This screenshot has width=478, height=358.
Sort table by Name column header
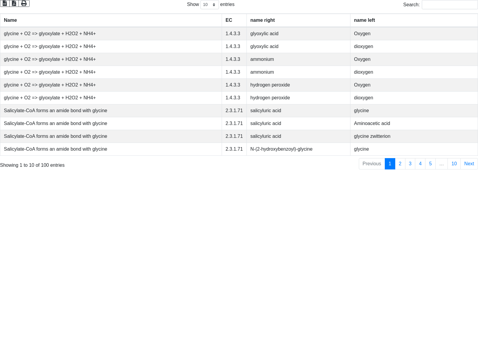tap(10, 20)
